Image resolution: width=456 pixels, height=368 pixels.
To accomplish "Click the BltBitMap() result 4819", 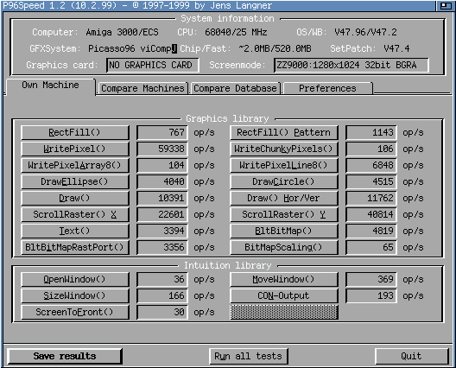I will pyautogui.click(x=371, y=231).
